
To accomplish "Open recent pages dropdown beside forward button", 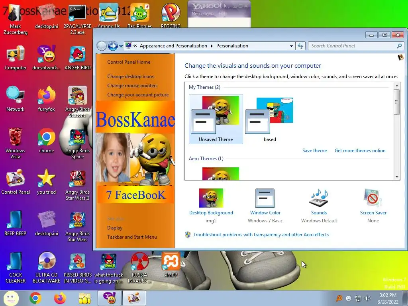I will click(x=121, y=46).
